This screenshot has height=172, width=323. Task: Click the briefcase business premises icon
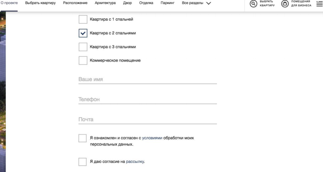(x=285, y=4)
